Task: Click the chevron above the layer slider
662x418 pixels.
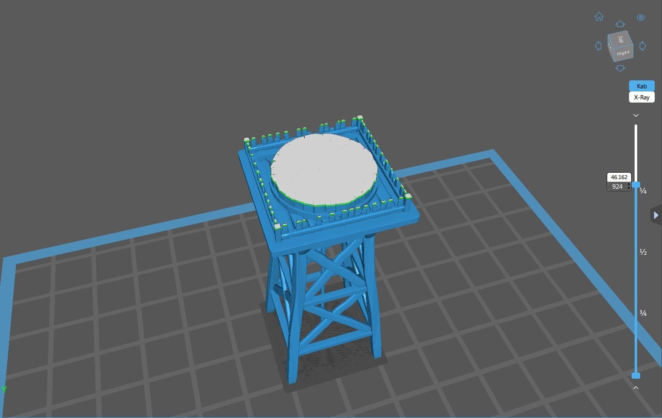Action: pyautogui.click(x=636, y=115)
